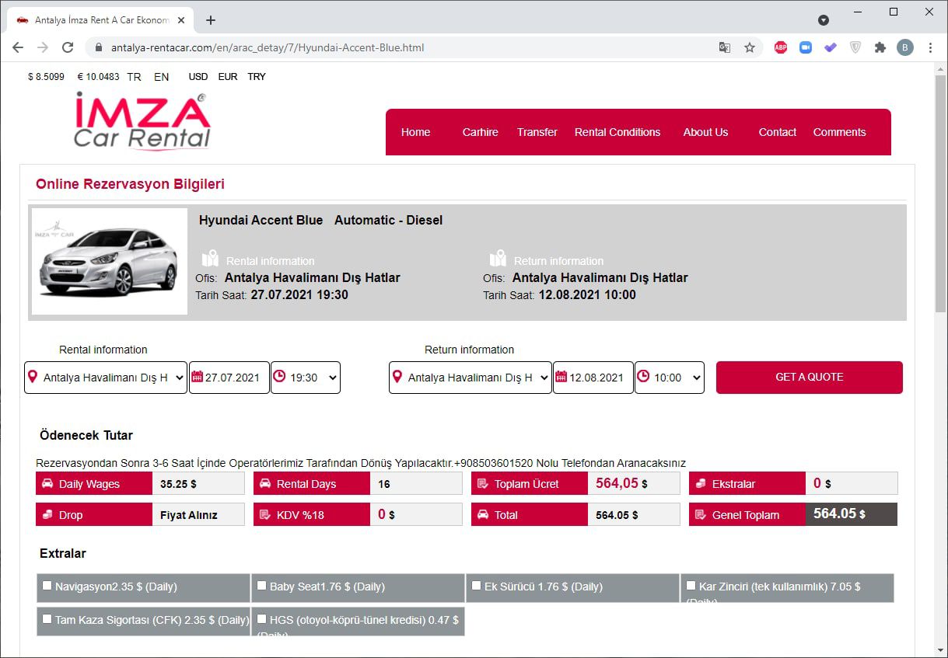
Task: Open the Comments menu item
Action: tap(839, 132)
